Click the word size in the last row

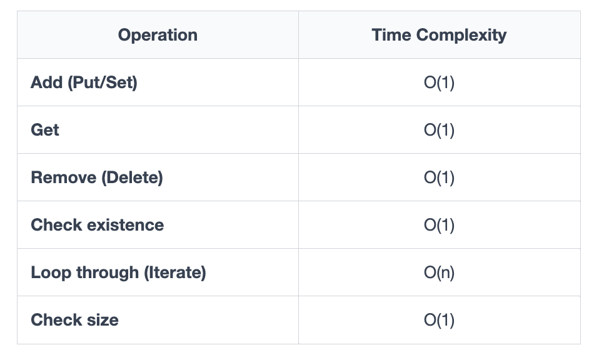(103, 320)
